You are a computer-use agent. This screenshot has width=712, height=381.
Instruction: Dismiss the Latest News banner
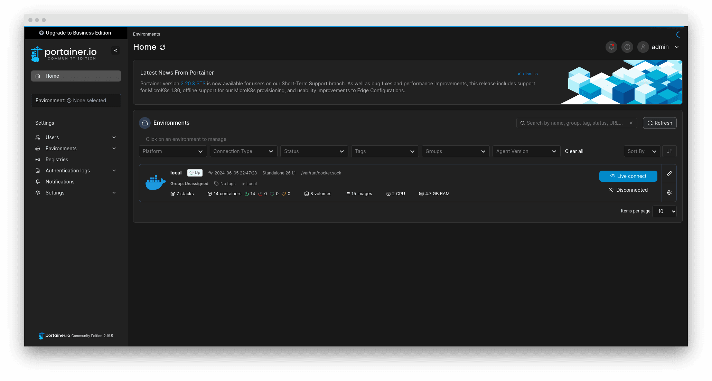click(x=527, y=74)
